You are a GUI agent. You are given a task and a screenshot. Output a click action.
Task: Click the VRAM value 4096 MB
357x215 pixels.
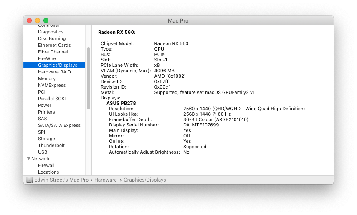pyautogui.click(x=164, y=71)
